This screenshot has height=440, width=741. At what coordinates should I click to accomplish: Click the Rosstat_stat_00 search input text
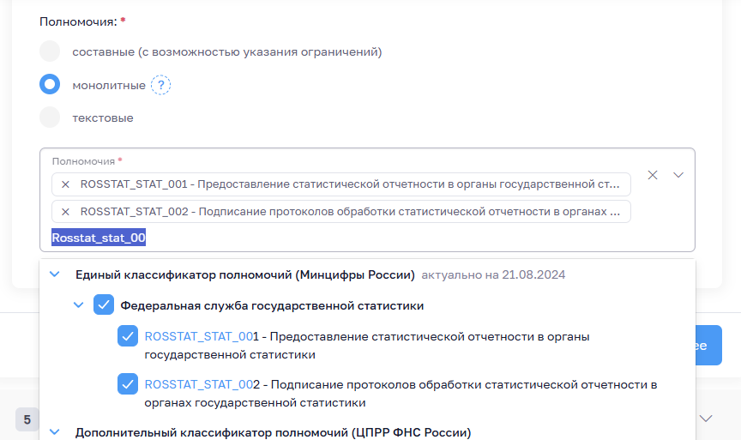[x=99, y=238]
